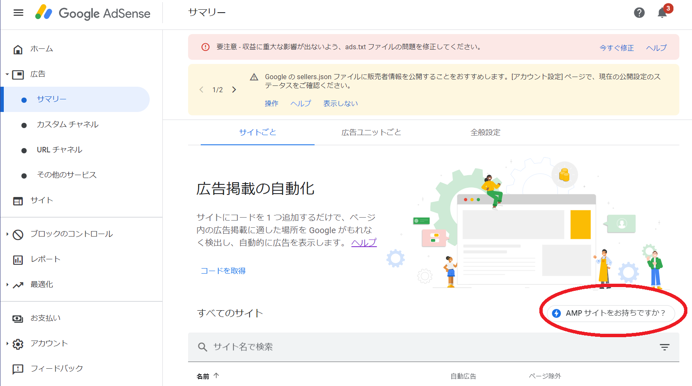692x386 pixels.
Task: Click the コードを取得 button
Action: (x=223, y=271)
